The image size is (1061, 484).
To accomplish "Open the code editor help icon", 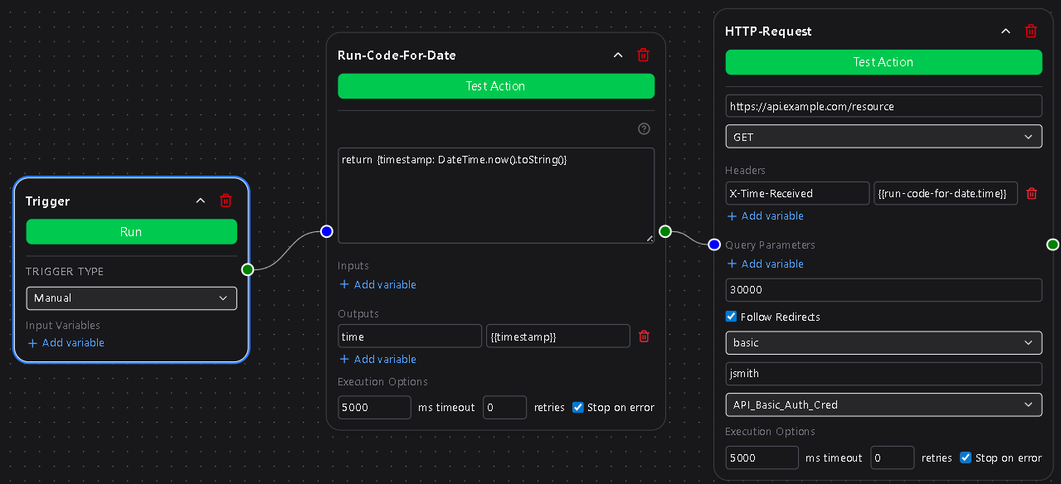I will pyautogui.click(x=644, y=128).
